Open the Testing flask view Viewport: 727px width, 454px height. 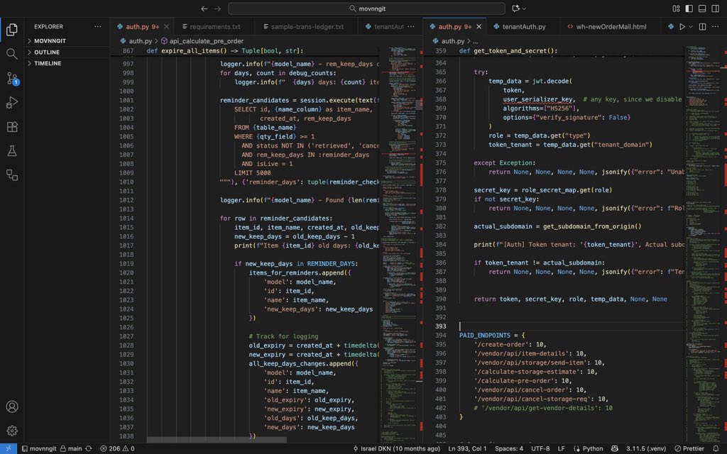pyautogui.click(x=12, y=150)
